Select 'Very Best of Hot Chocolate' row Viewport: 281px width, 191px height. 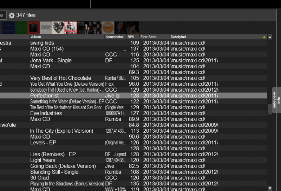pos(133,78)
